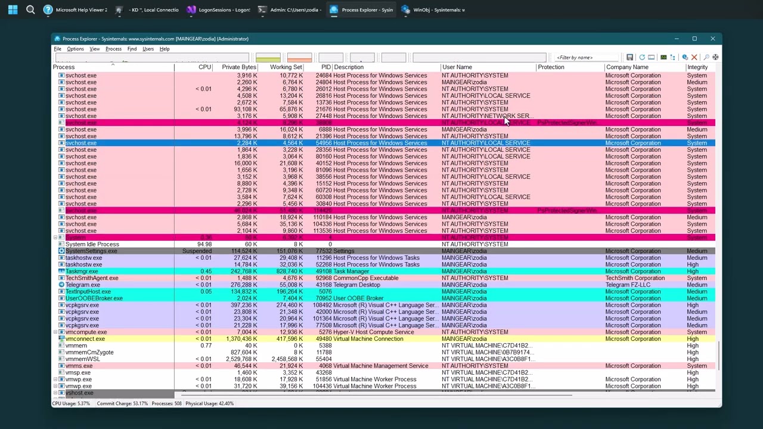Toggle the Show Process Tree icon
The height and width of the screenshot is (429, 763).
[x=672, y=57]
